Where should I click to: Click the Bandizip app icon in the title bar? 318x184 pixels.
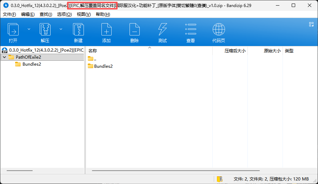[x=6, y=5]
